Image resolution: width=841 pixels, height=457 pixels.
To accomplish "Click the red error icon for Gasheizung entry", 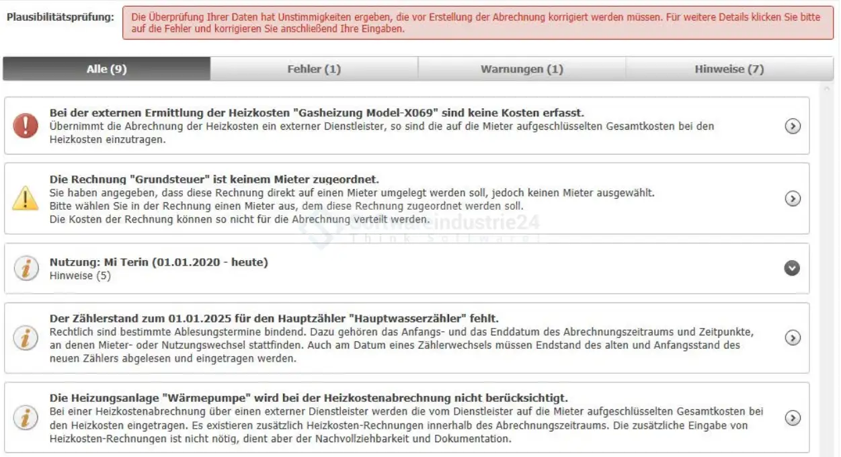I will (x=26, y=126).
